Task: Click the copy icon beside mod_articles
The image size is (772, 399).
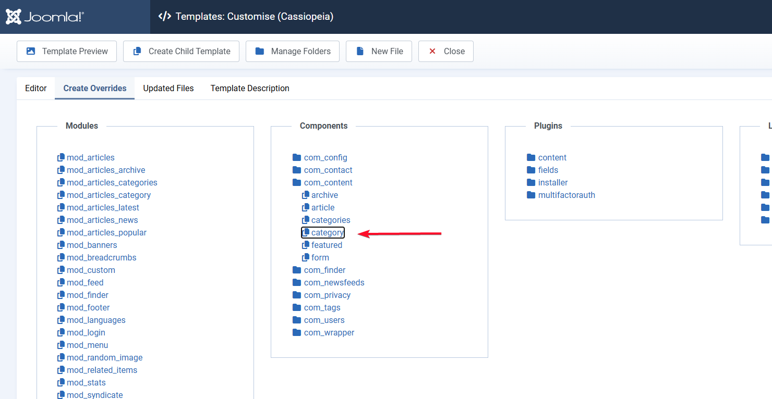Action: (x=61, y=157)
